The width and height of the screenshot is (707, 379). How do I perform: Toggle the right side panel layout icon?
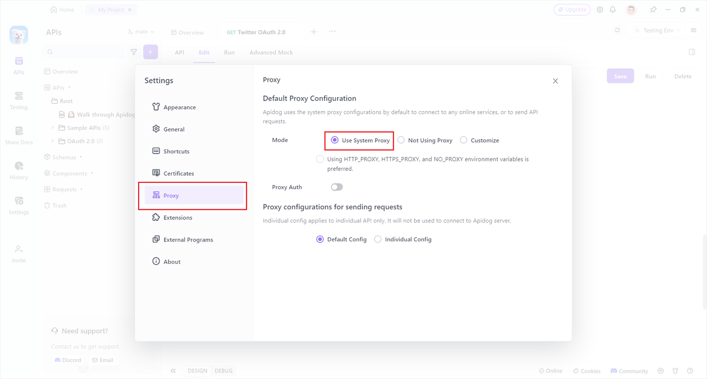click(x=692, y=52)
